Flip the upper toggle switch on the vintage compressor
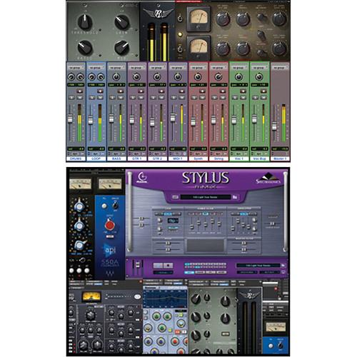The image size is (357, 357). coord(180,19)
